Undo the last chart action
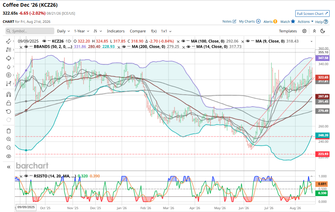Viewport: 335px width, 212px height. click(9, 111)
